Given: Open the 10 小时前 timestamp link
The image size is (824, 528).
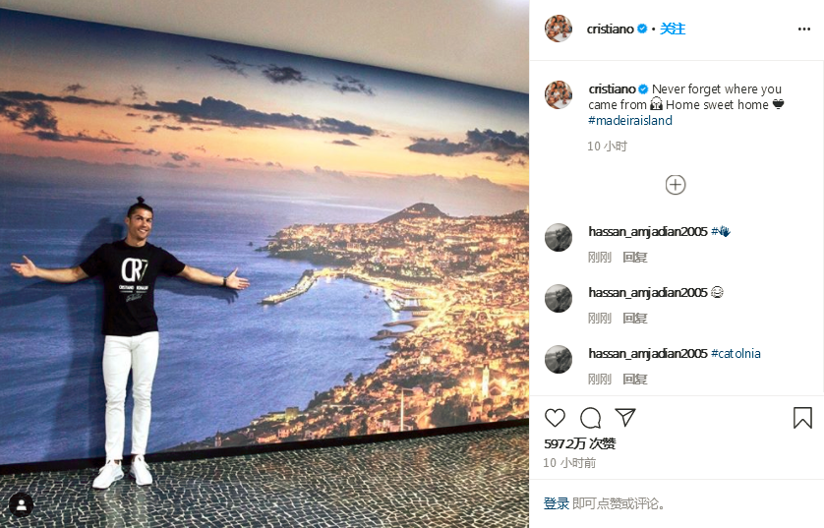Looking at the screenshot, I should click(569, 462).
